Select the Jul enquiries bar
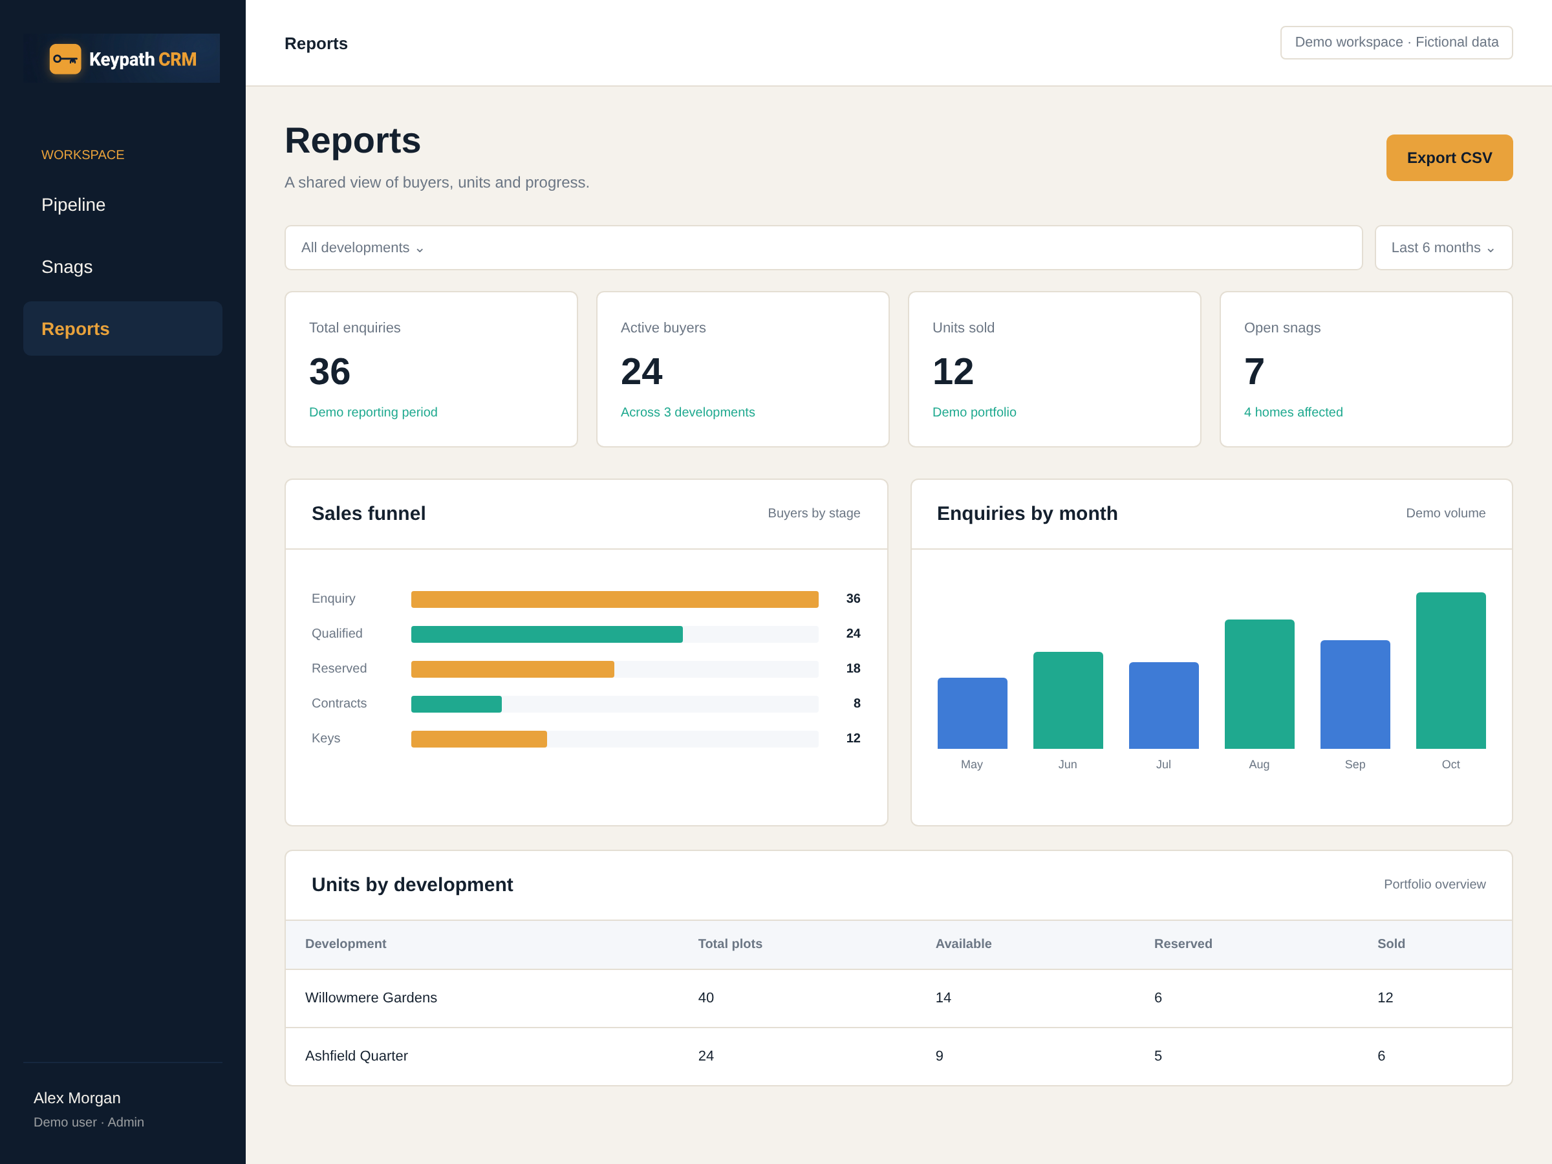This screenshot has height=1164, width=1552. tap(1163, 705)
